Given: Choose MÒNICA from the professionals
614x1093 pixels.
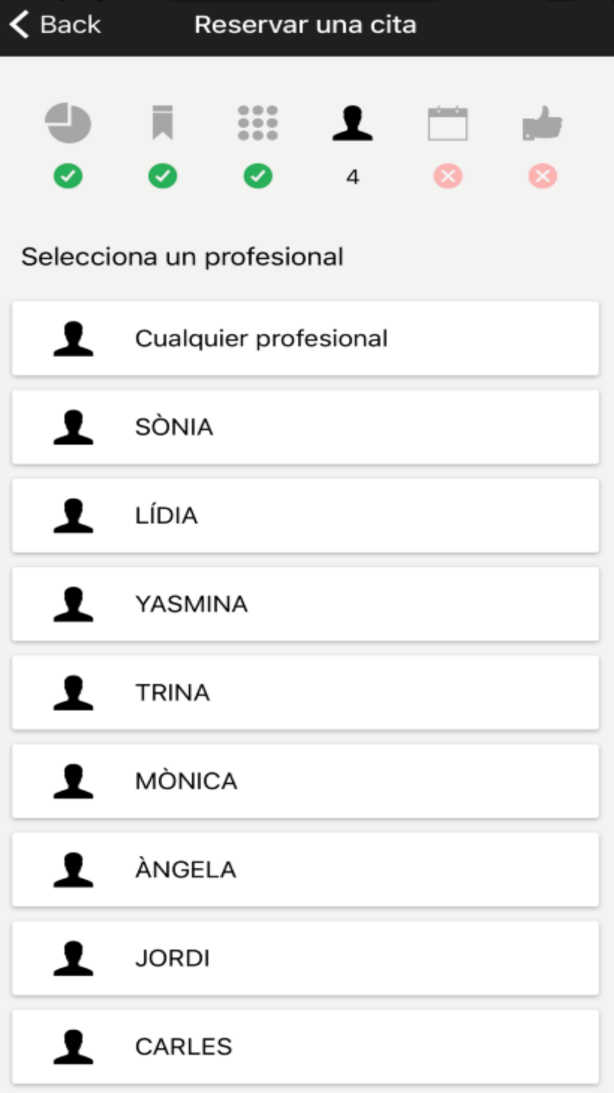Looking at the screenshot, I should (x=305, y=781).
